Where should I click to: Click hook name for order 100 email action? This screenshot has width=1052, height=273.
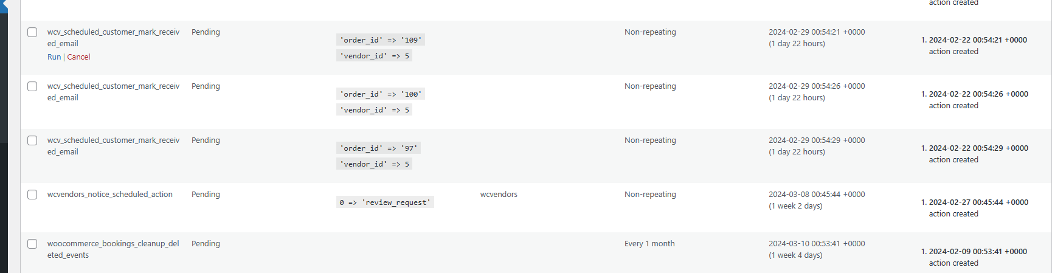[113, 92]
